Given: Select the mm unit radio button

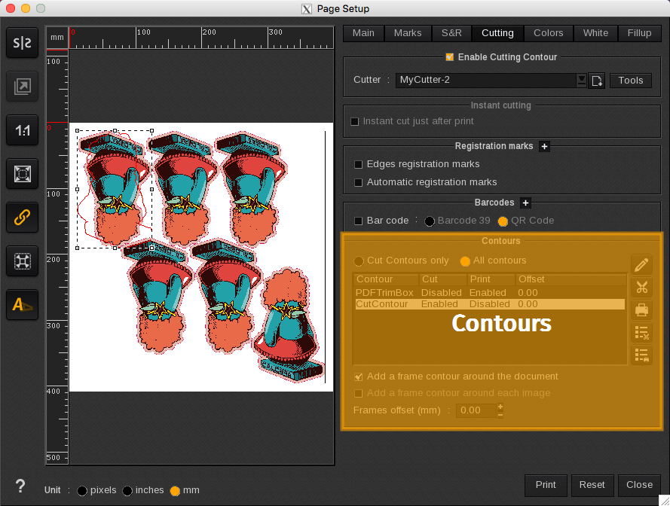Looking at the screenshot, I should point(176,490).
